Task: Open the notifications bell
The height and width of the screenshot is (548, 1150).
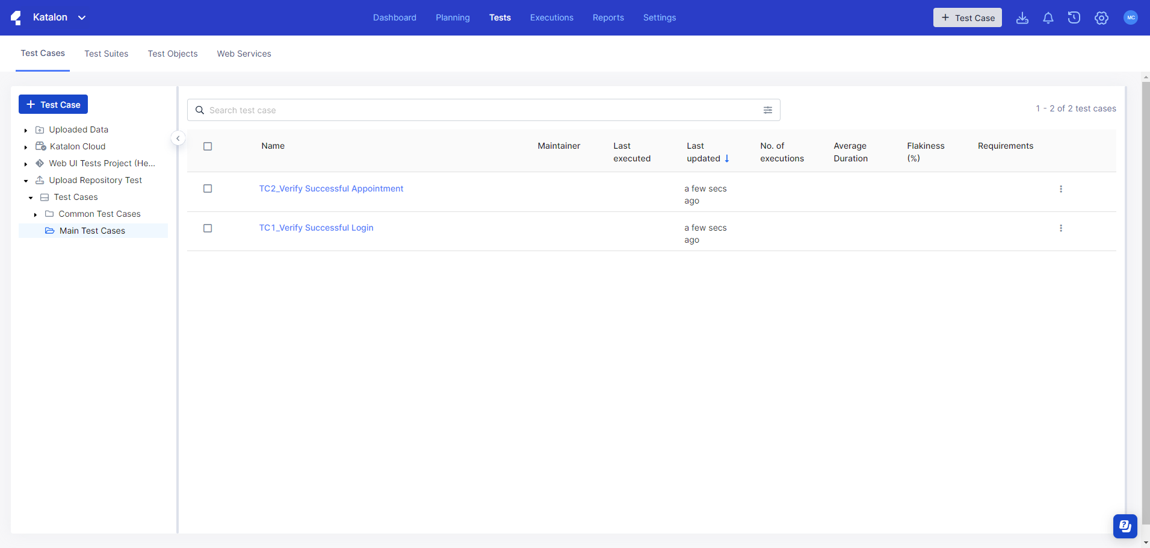Action: pos(1048,18)
